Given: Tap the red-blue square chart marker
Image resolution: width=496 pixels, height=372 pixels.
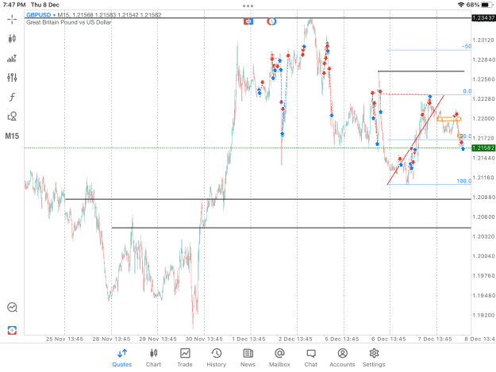Looking at the screenshot, I should pos(248,21).
